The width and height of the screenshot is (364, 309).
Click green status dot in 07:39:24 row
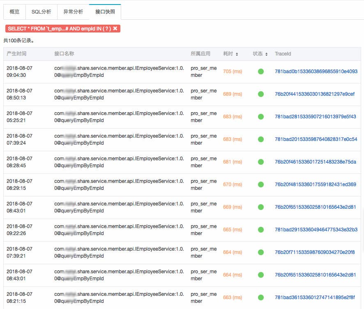point(261,139)
